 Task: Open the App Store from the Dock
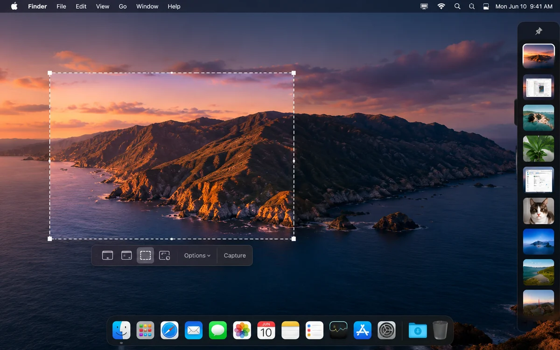pyautogui.click(x=363, y=330)
